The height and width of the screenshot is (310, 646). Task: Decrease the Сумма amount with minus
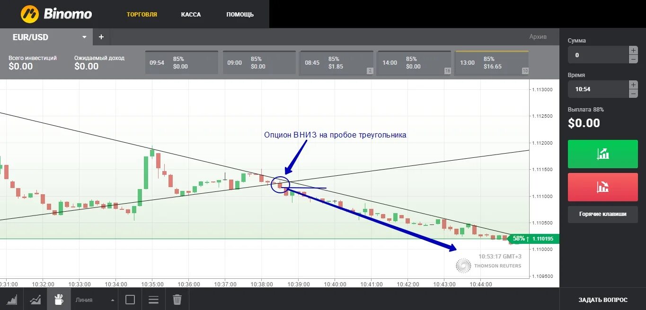point(633,59)
